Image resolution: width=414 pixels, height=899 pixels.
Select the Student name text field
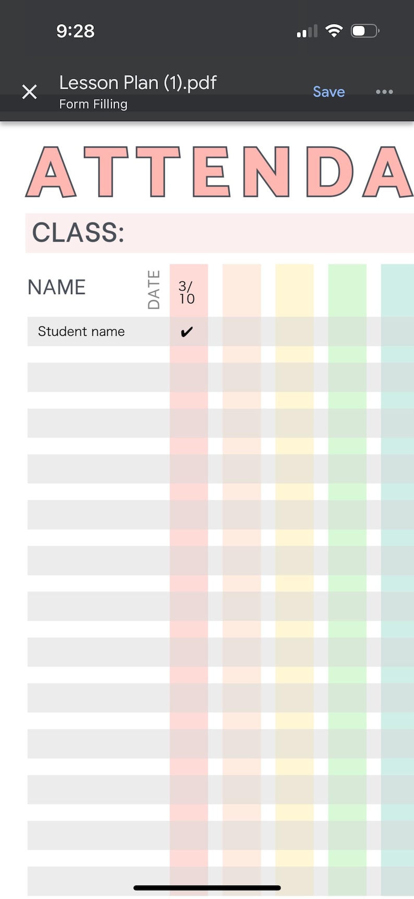(x=99, y=332)
